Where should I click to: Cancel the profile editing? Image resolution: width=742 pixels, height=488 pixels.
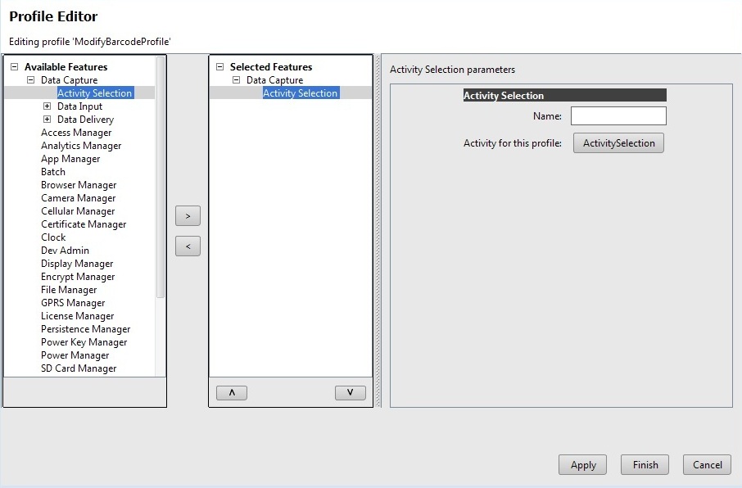tap(708, 465)
